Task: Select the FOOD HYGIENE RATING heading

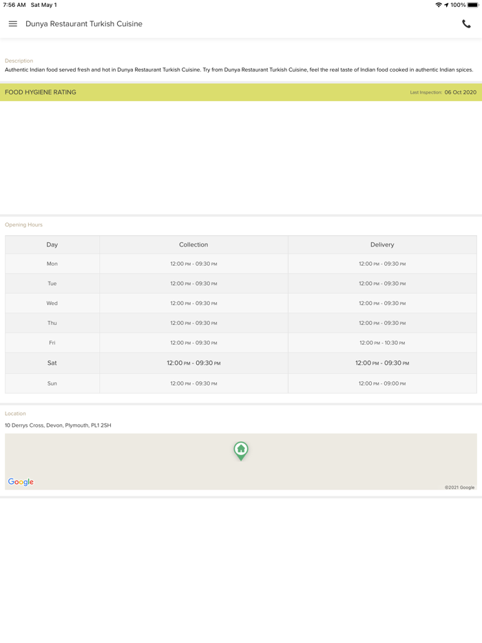Action: click(x=40, y=92)
